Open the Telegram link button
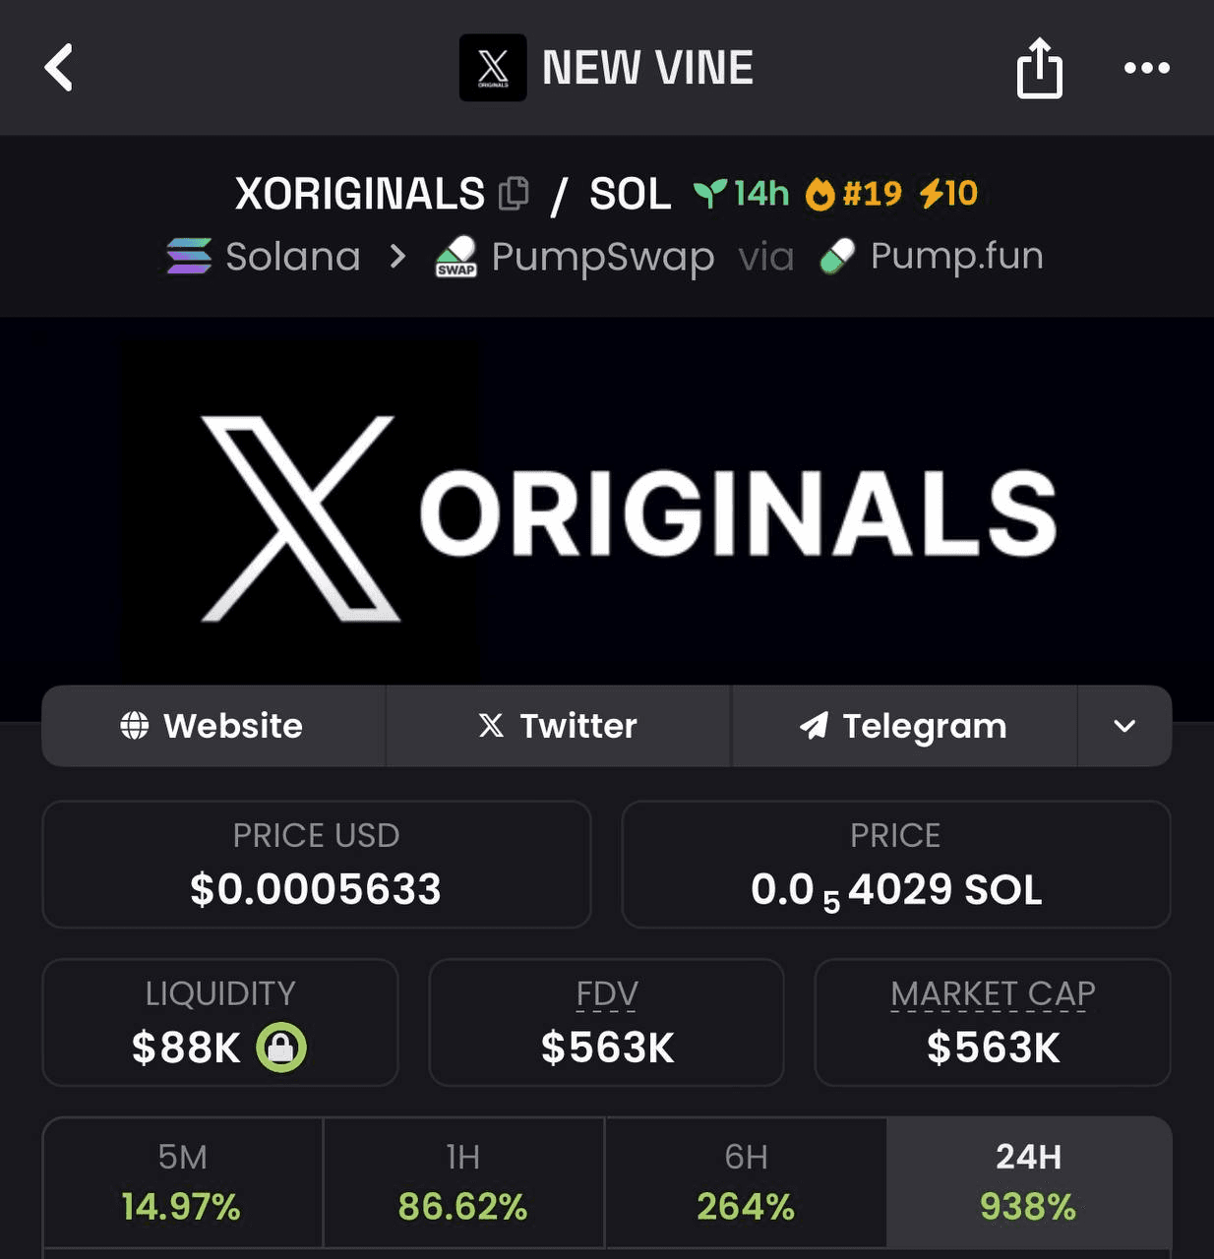 (903, 726)
